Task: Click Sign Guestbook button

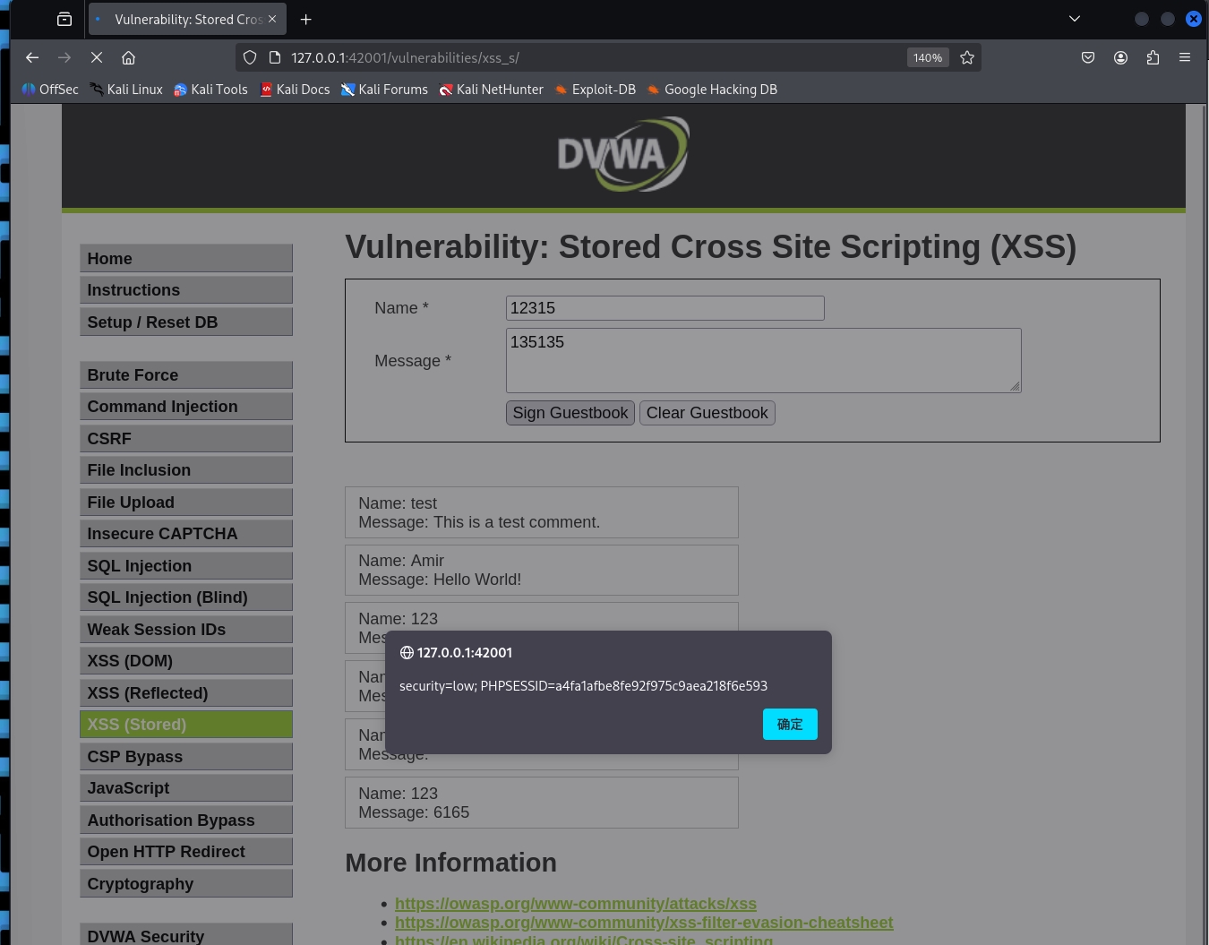Action: 570,413
